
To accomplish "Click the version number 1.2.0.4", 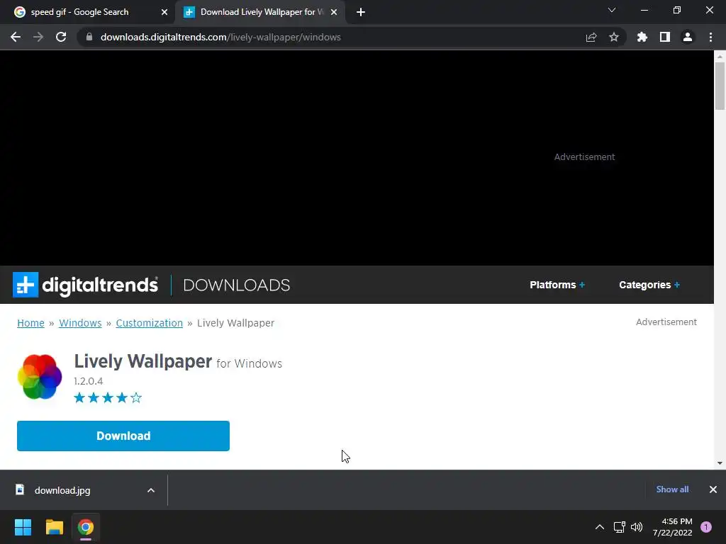I will 89,381.
